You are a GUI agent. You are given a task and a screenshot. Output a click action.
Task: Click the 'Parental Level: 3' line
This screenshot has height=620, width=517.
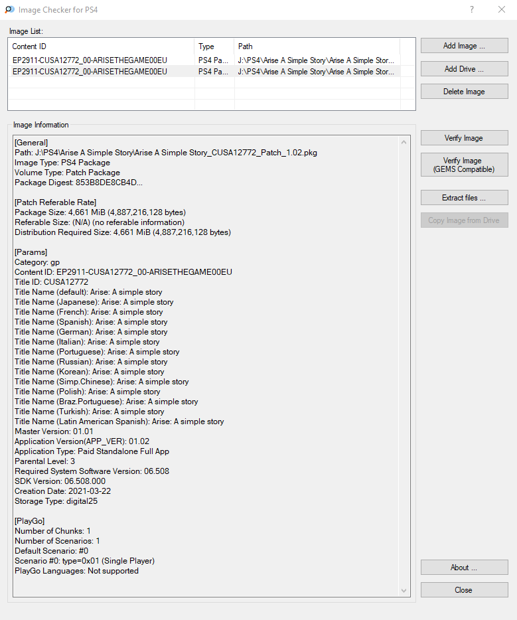44,461
